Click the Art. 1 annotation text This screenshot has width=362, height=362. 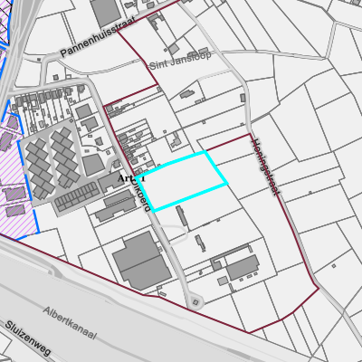[131, 178]
